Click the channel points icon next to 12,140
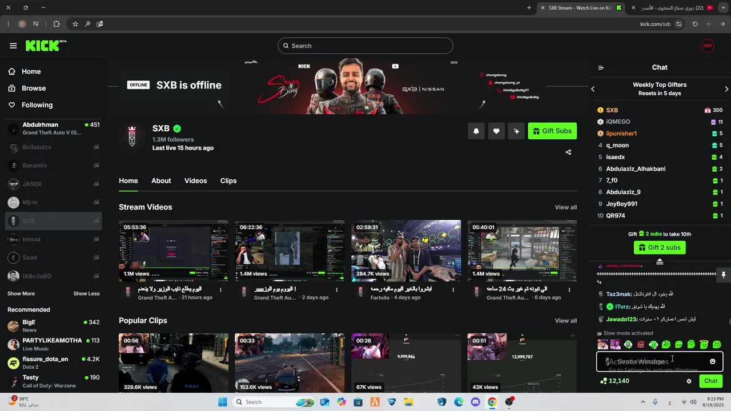731x411 pixels. (604, 381)
